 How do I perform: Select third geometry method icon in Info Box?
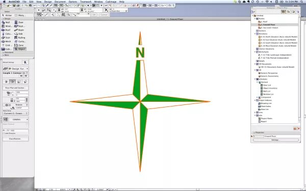pyautogui.click(x=19, y=81)
